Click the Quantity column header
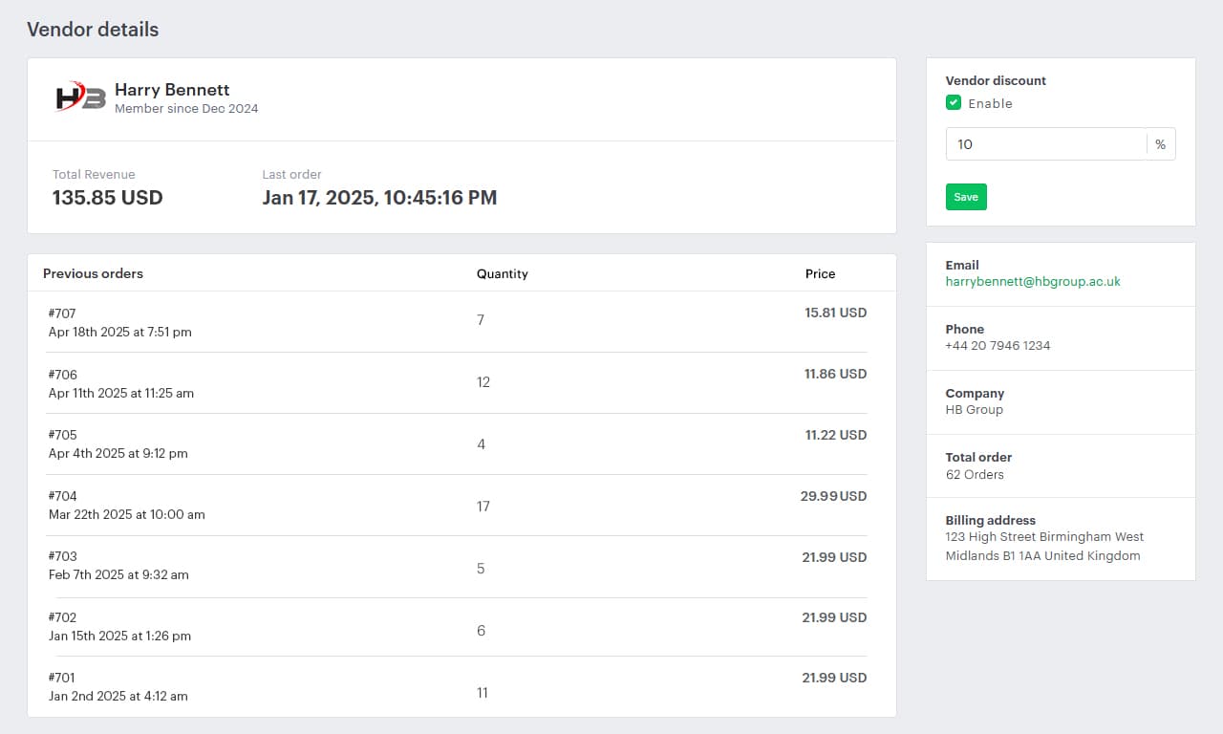Viewport: 1223px width, 734px height. tap(502, 273)
